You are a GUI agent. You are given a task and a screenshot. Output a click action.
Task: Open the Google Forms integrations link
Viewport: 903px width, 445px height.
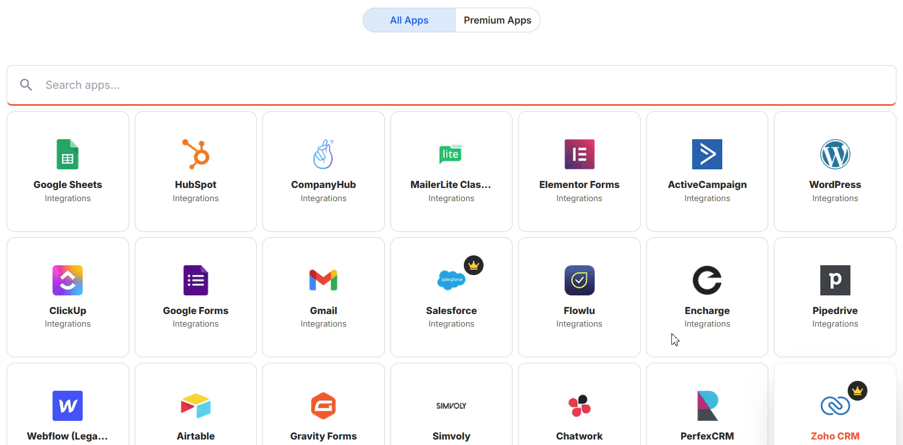pyautogui.click(x=195, y=311)
